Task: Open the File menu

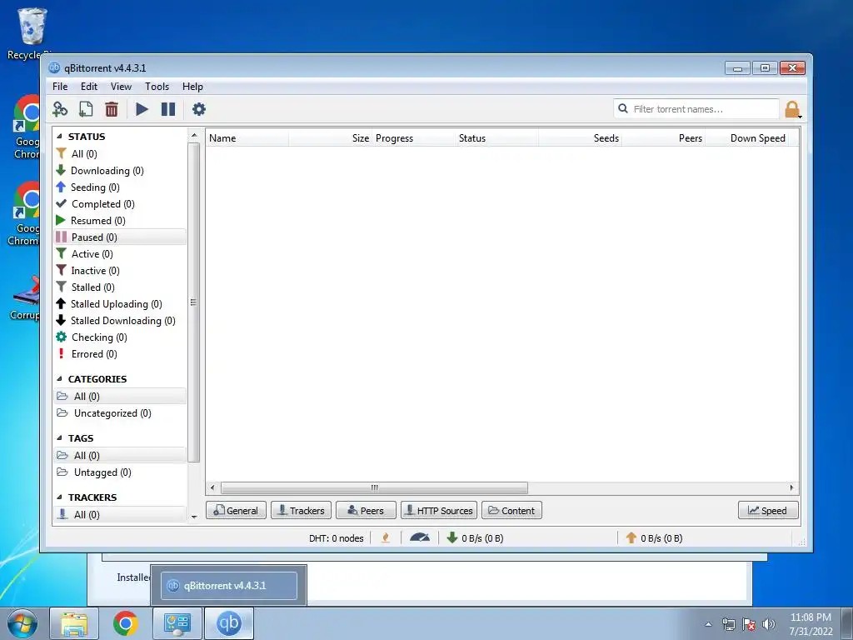Action: point(60,87)
